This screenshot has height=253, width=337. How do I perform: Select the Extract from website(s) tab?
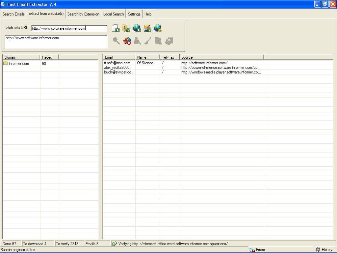tap(46, 14)
